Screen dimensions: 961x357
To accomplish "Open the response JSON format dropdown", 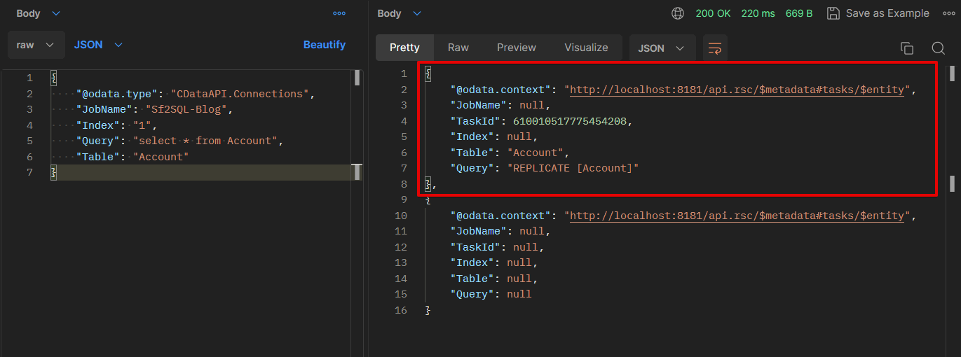I will click(x=661, y=48).
